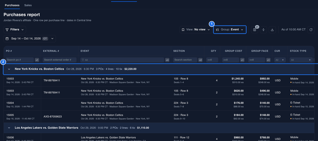Sort by the SECTION column header
The width and height of the screenshot is (318, 141).
tap(179, 51)
